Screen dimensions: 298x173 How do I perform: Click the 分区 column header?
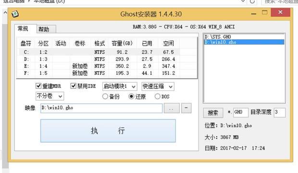(x=44, y=43)
